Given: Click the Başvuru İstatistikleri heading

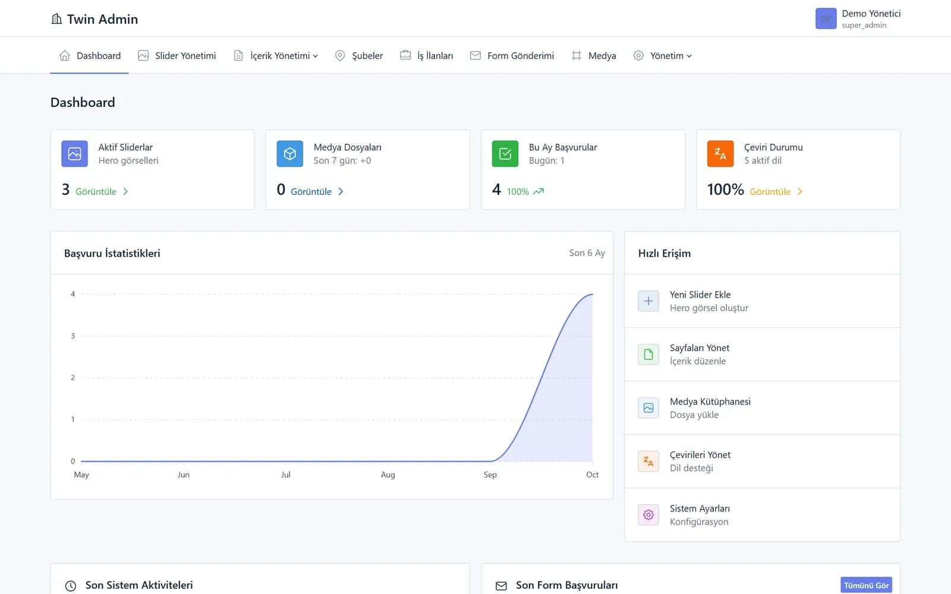Looking at the screenshot, I should click(112, 253).
